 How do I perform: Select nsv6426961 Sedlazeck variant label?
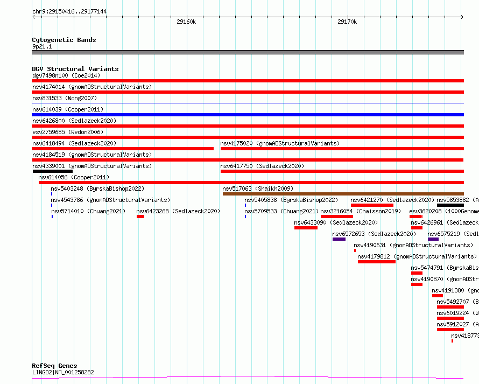coord(445,222)
